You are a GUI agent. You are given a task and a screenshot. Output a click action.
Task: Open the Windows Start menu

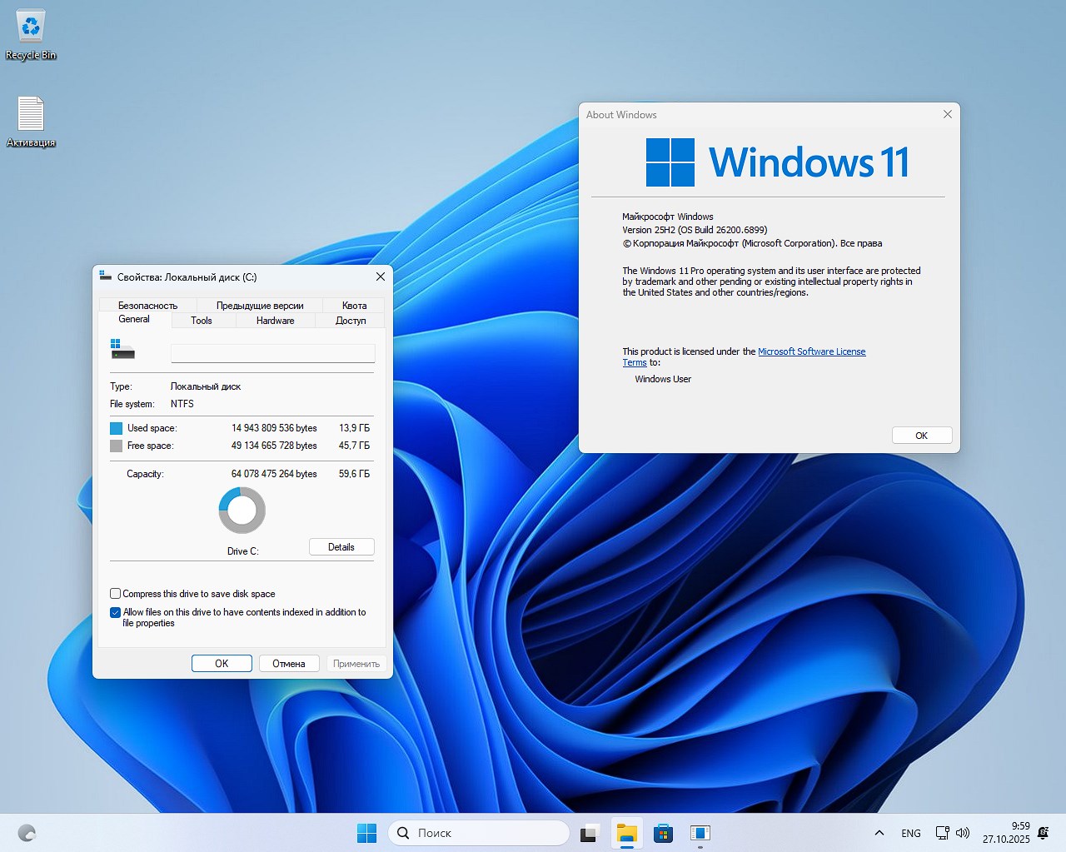(366, 833)
